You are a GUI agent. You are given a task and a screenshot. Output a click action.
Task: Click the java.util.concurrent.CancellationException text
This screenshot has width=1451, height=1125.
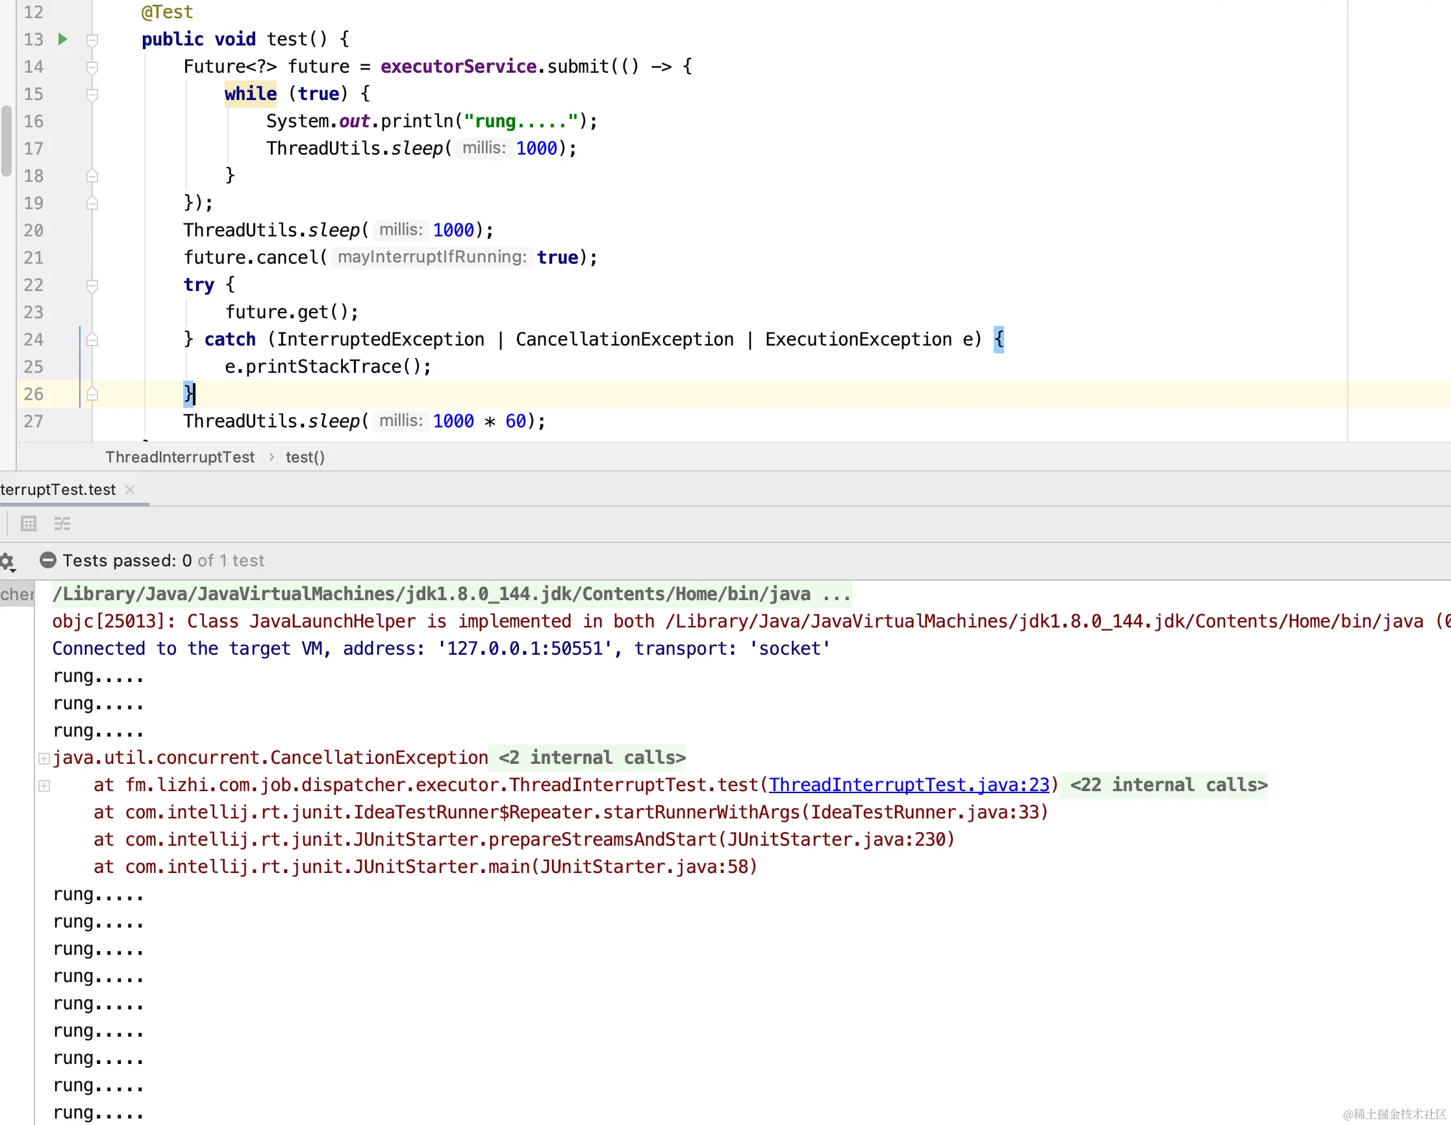tap(270, 757)
